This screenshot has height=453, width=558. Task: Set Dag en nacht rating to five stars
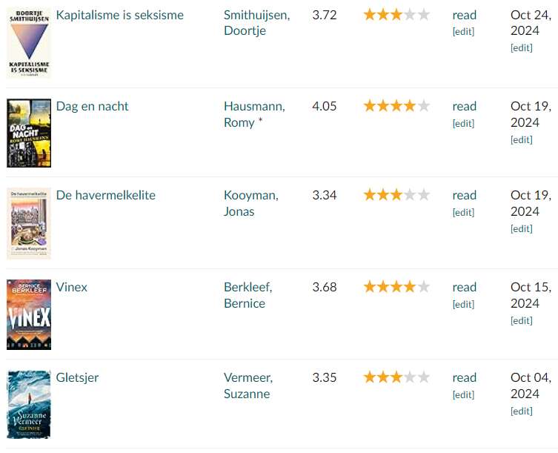click(x=423, y=106)
